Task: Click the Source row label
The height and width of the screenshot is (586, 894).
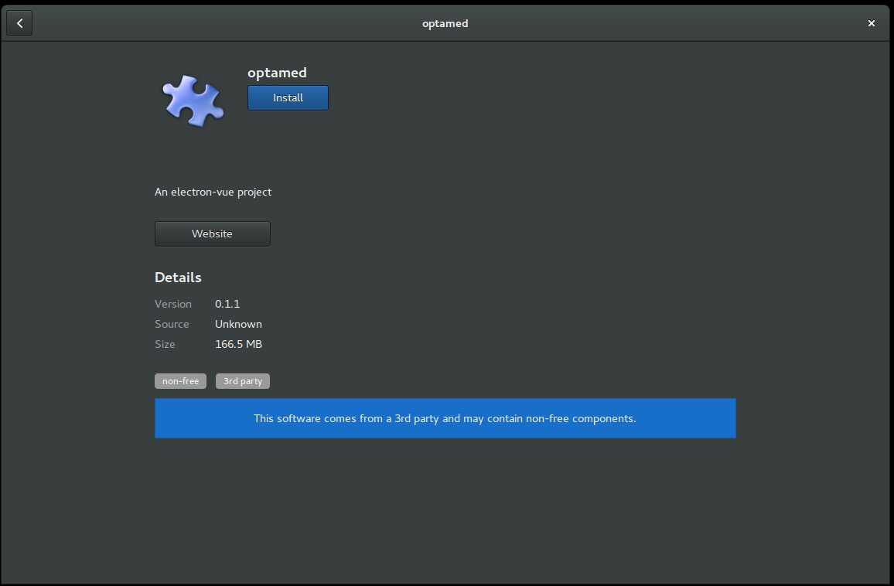Action: (172, 324)
